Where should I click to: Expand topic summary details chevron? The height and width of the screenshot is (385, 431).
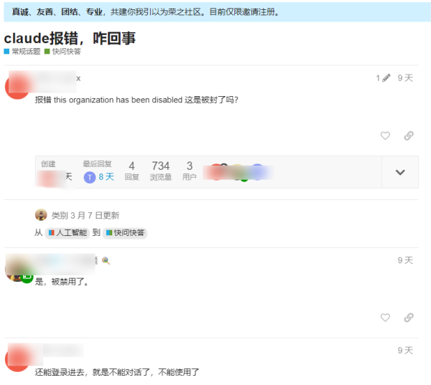pyautogui.click(x=400, y=172)
